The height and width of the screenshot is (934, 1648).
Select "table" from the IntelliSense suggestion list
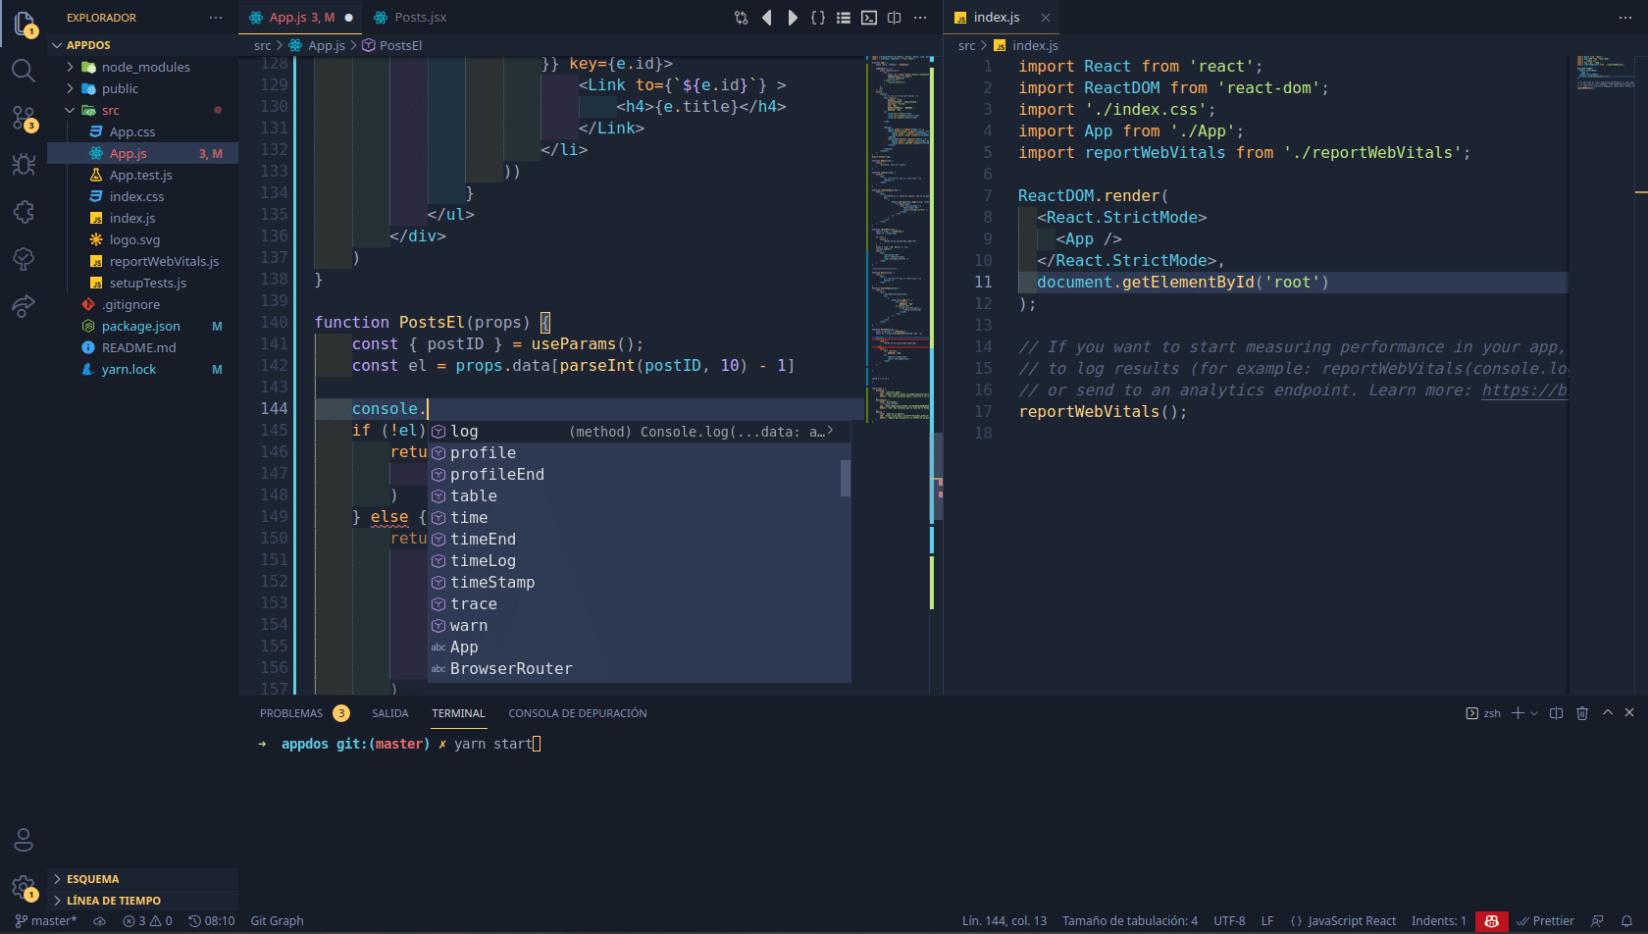pos(473,495)
